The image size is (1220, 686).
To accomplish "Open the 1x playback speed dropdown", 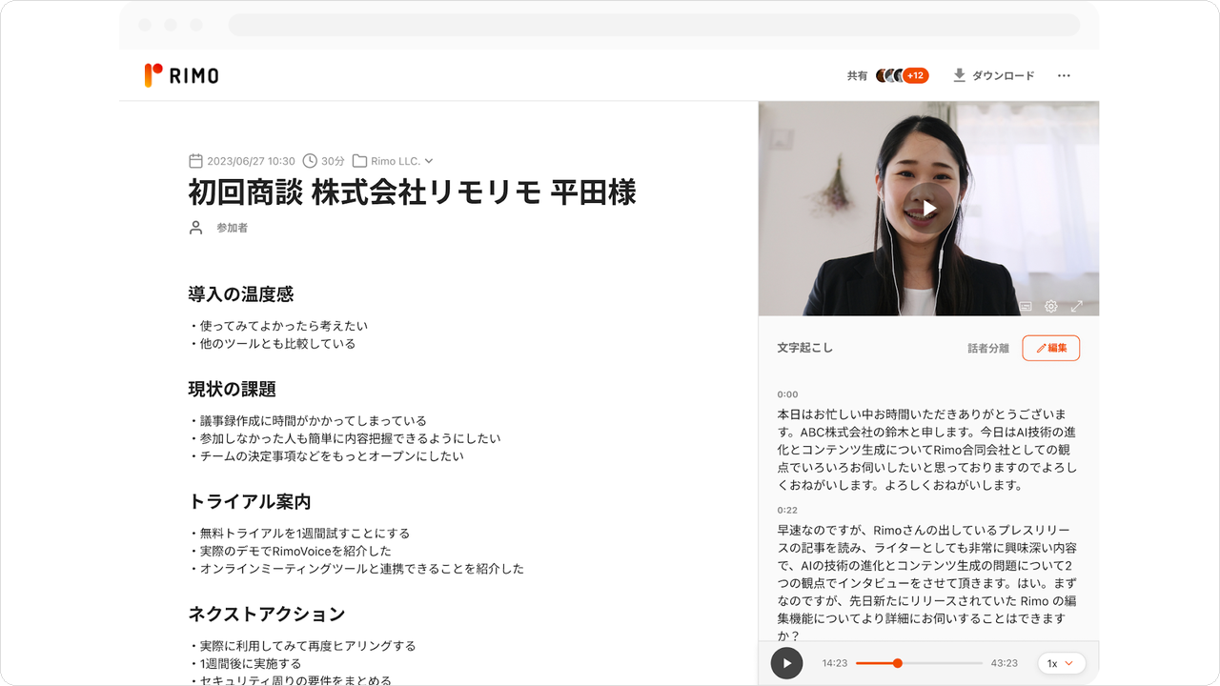I will pyautogui.click(x=1061, y=663).
